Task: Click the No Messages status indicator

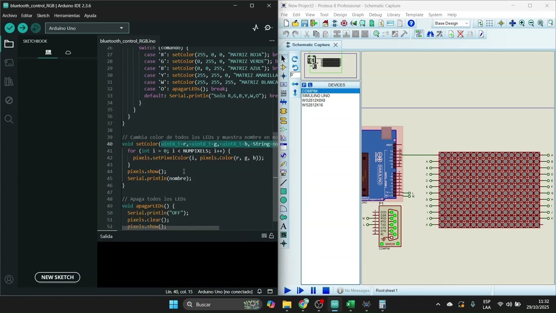Action: coord(353,290)
